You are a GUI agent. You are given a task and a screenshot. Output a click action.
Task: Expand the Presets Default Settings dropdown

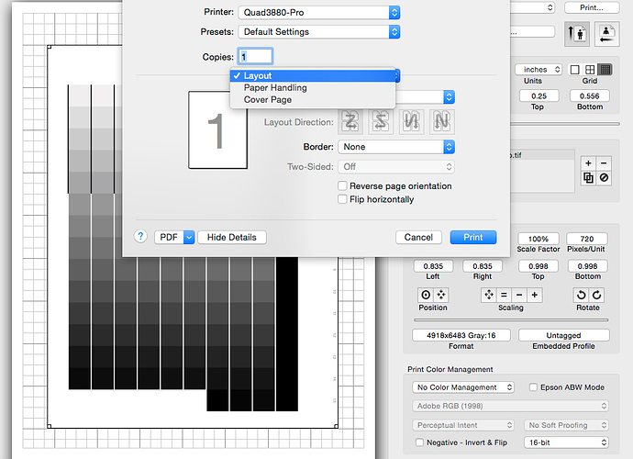318,32
